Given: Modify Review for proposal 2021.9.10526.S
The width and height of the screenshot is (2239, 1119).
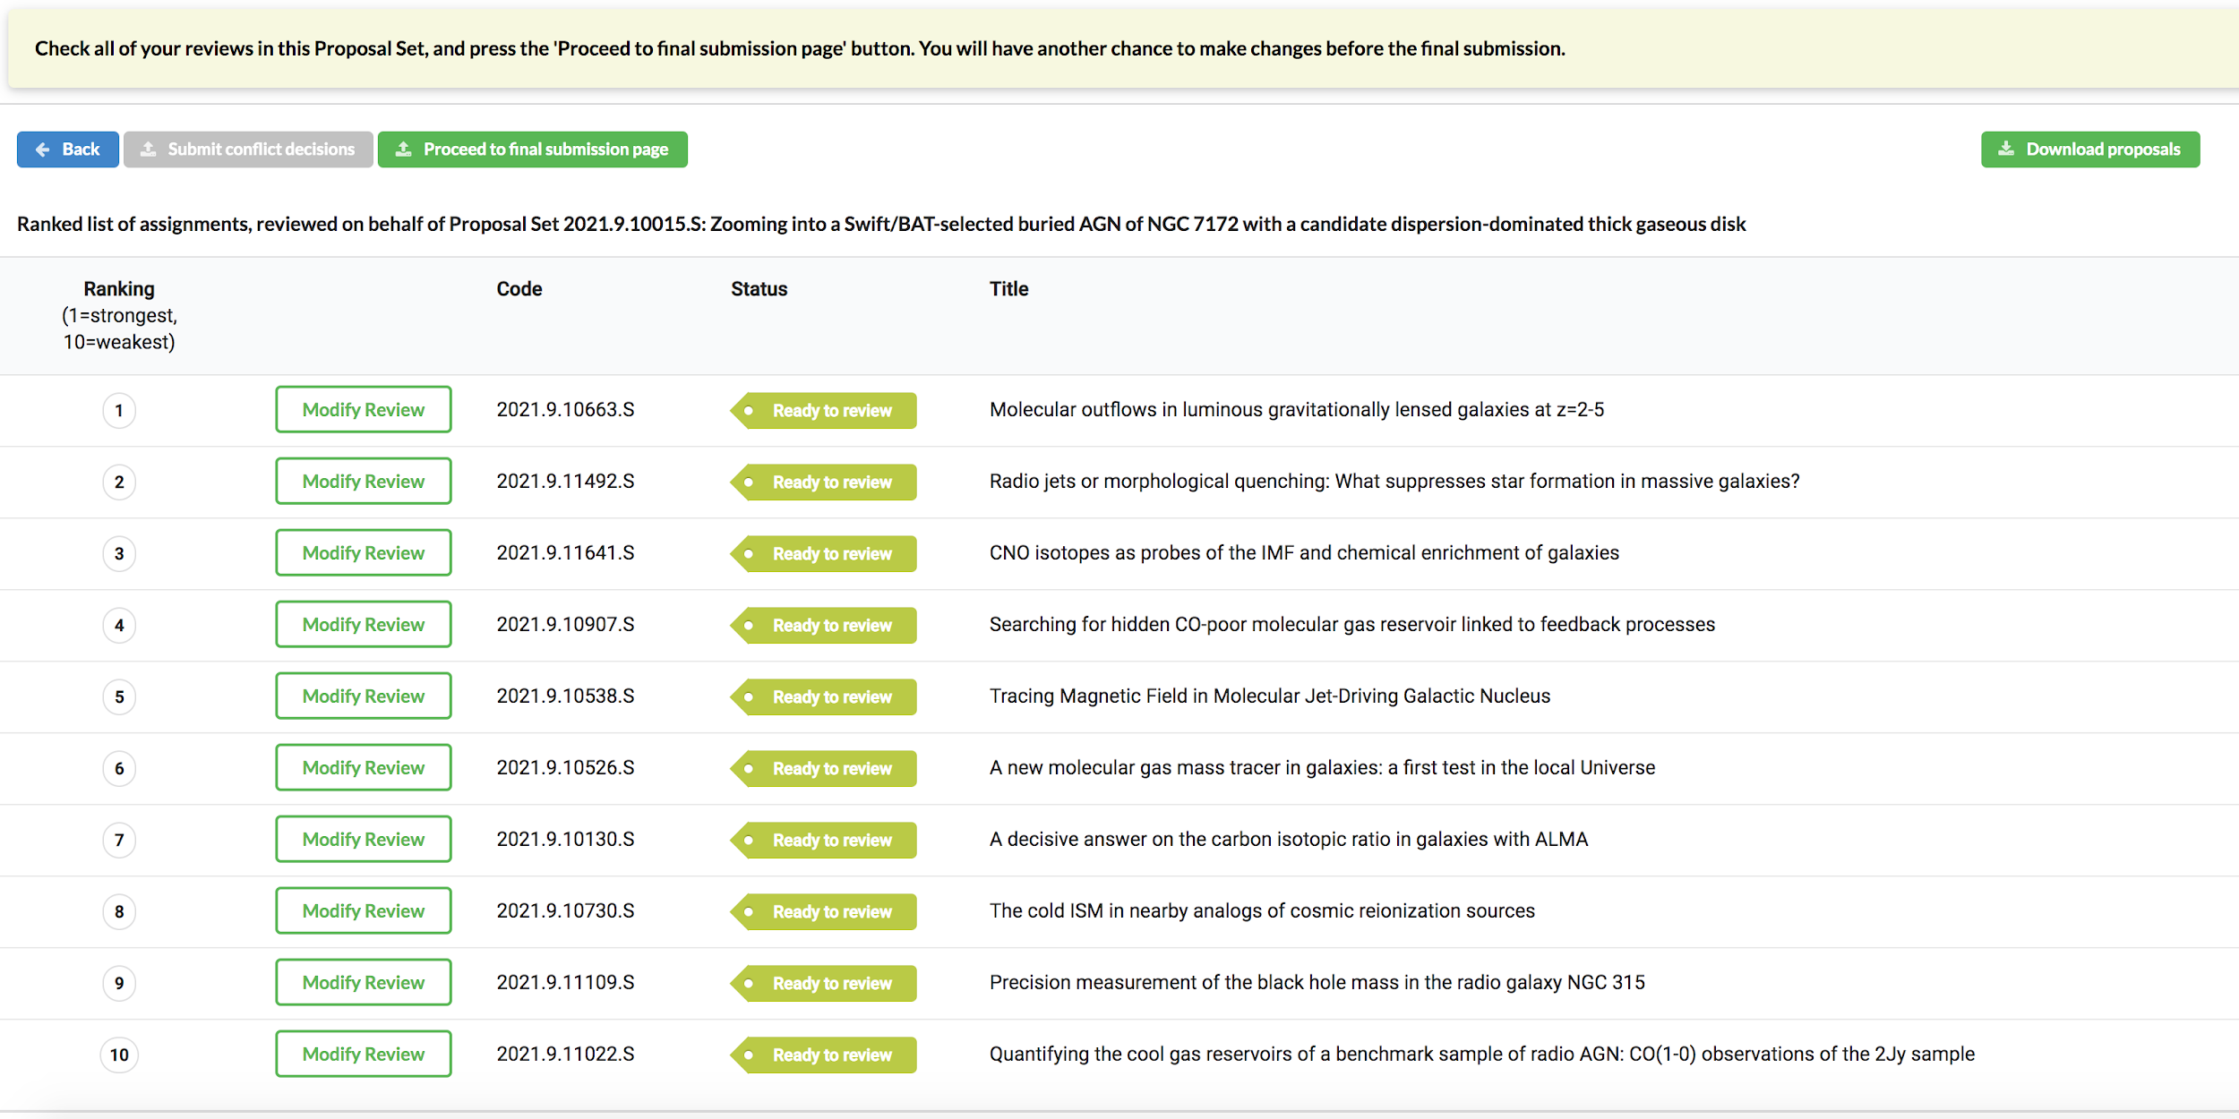Looking at the screenshot, I should tap(363, 768).
